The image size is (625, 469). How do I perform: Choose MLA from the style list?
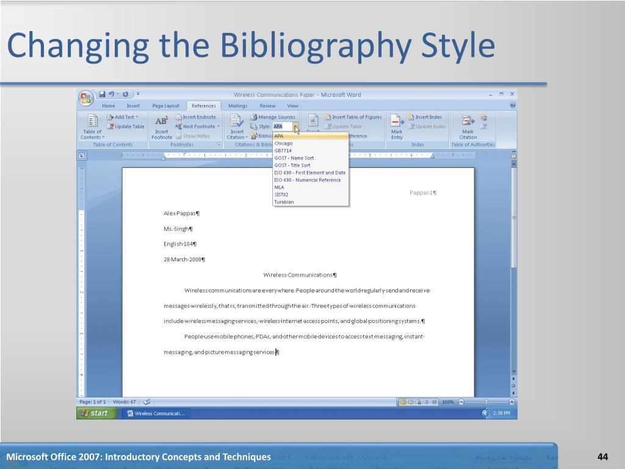pyautogui.click(x=311, y=187)
